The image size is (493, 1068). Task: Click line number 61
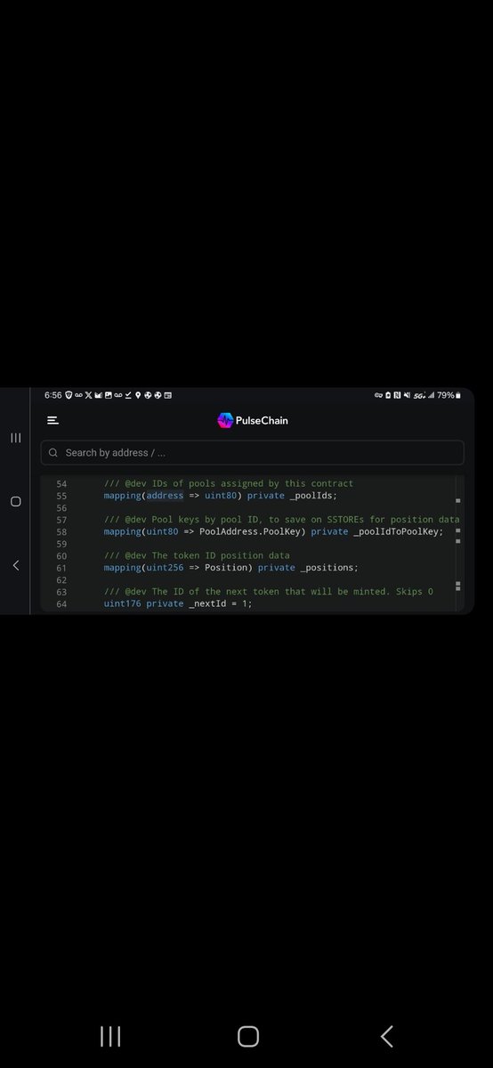tap(61, 568)
